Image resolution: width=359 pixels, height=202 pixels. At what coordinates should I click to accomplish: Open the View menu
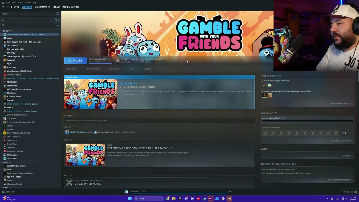(x=13, y=3)
